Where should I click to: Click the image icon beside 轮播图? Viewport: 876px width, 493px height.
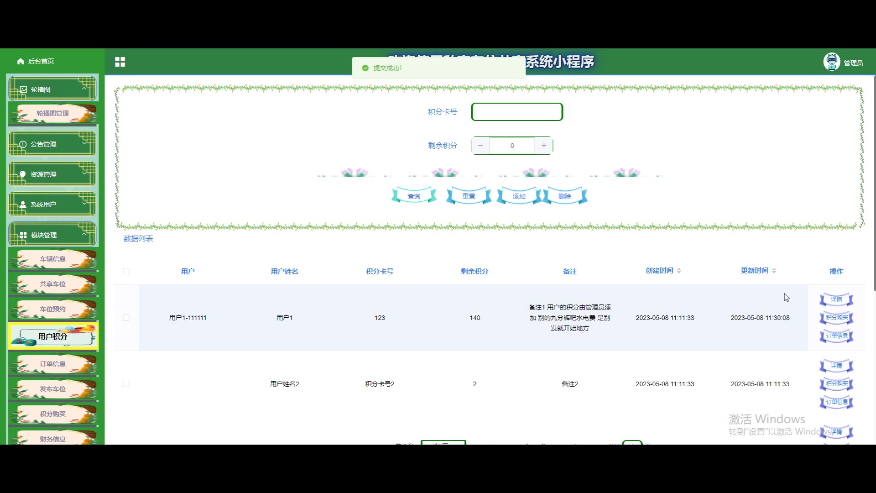[23, 90]
